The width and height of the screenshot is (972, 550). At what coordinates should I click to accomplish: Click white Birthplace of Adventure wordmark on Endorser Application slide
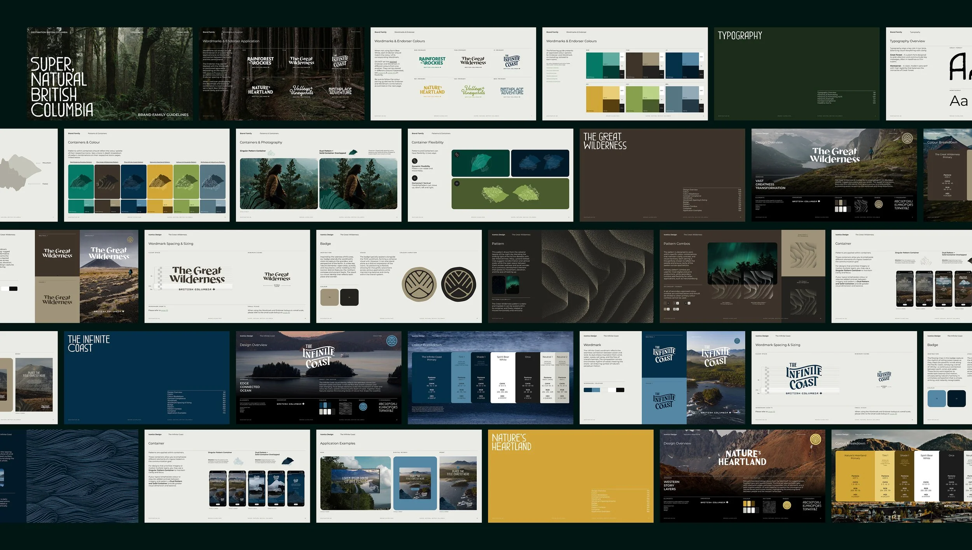click(340, 91)
